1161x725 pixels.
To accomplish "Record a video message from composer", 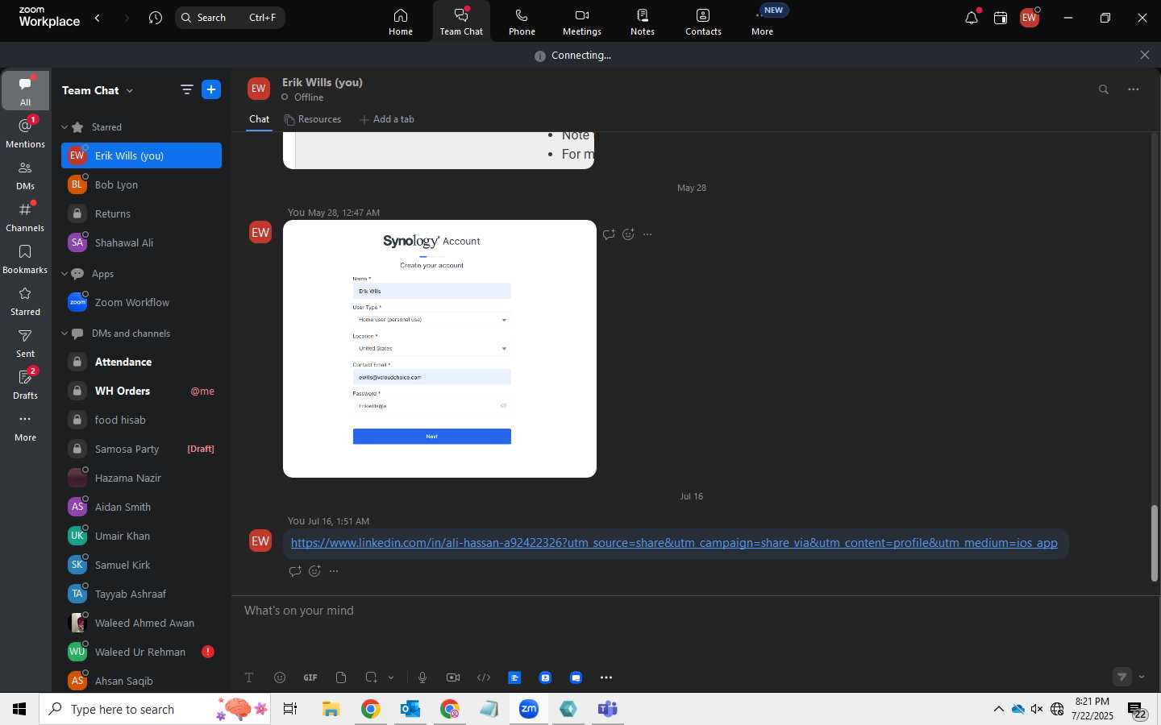I will (x=453, y=677).
